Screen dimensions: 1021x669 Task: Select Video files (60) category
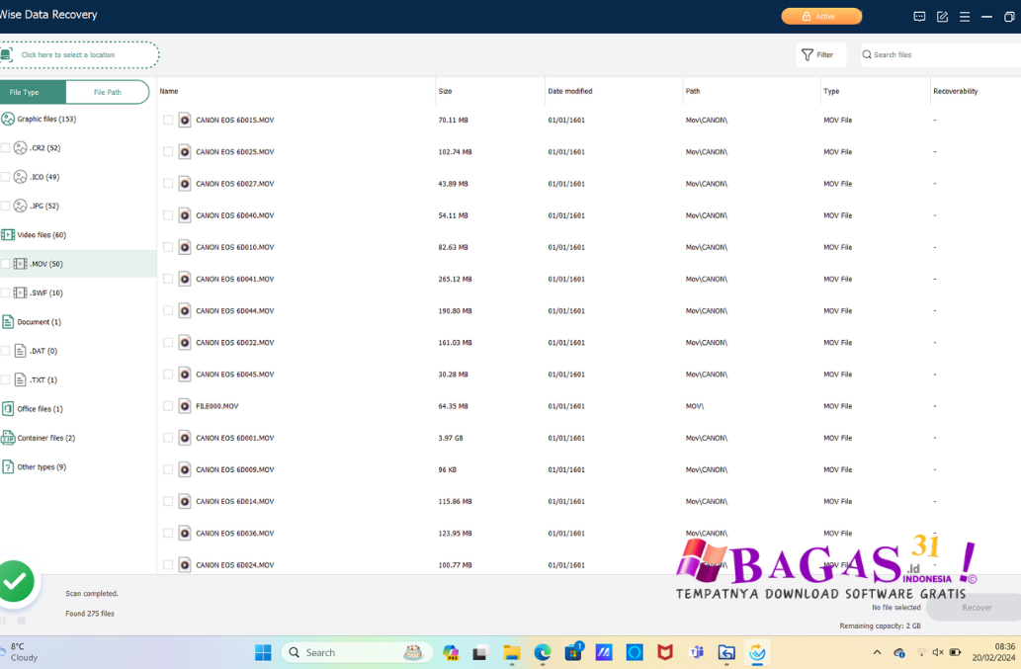34,235
